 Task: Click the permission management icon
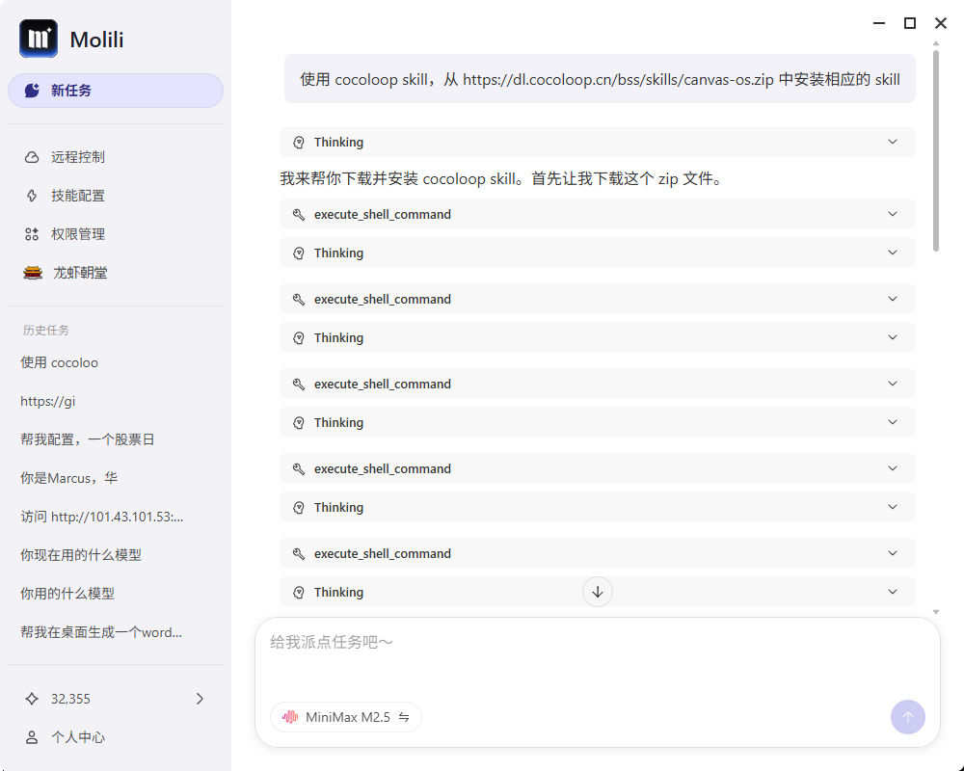(32, 234)
